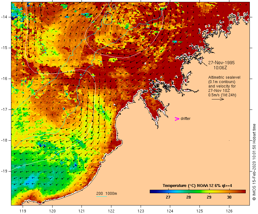Click the longitude label 121
This screenshot has height=214, width=258.
(x=82, y=211)
